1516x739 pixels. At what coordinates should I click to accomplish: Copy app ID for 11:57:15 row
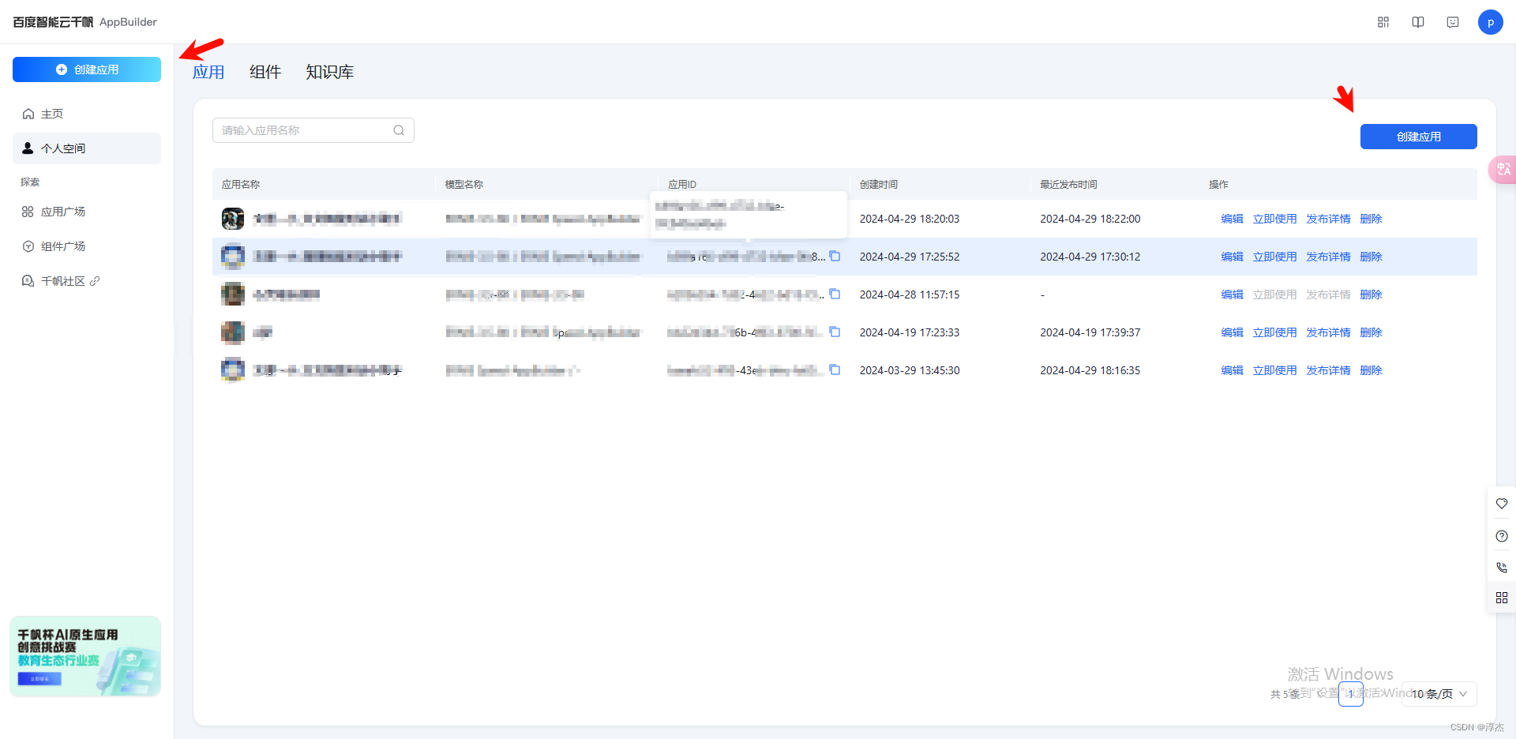835,294
